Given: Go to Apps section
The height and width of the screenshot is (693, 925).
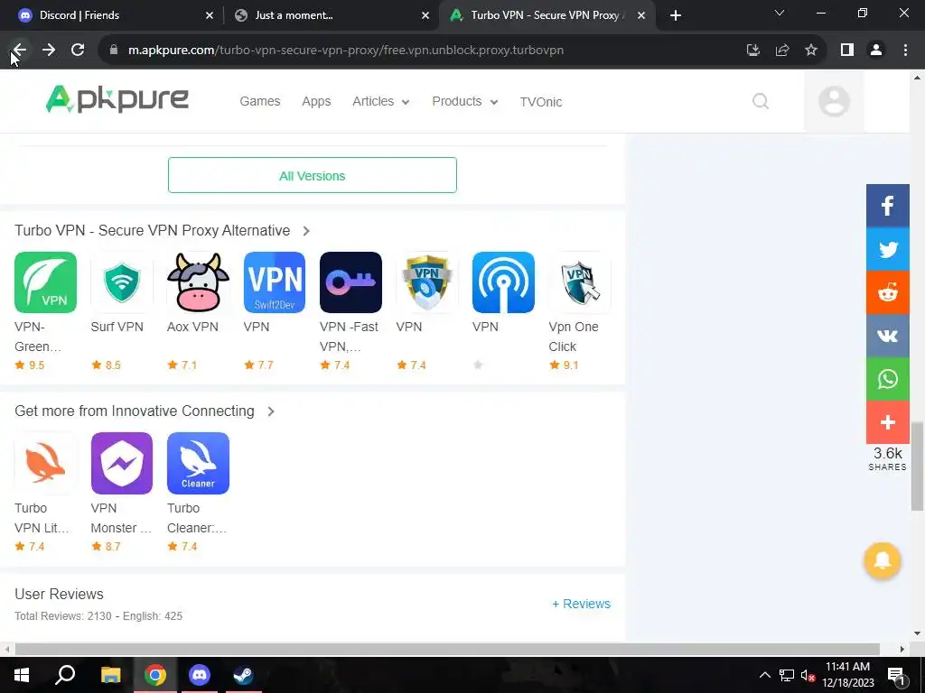Looking at the screenshot, I should (x=316, y=101).
